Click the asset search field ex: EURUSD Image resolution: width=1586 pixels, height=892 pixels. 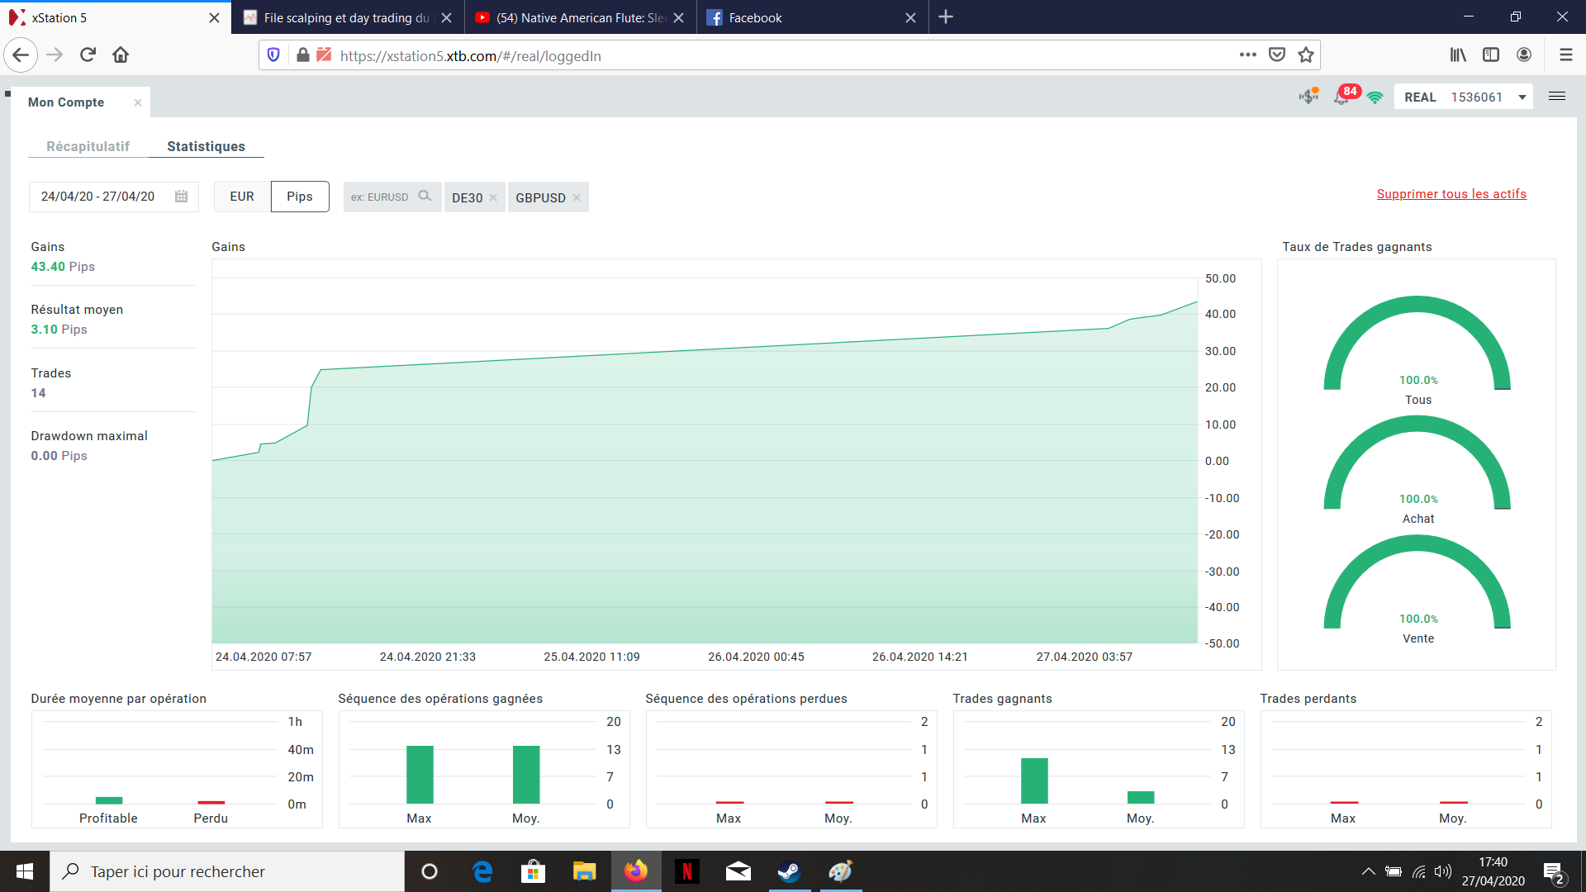(380, 197)
